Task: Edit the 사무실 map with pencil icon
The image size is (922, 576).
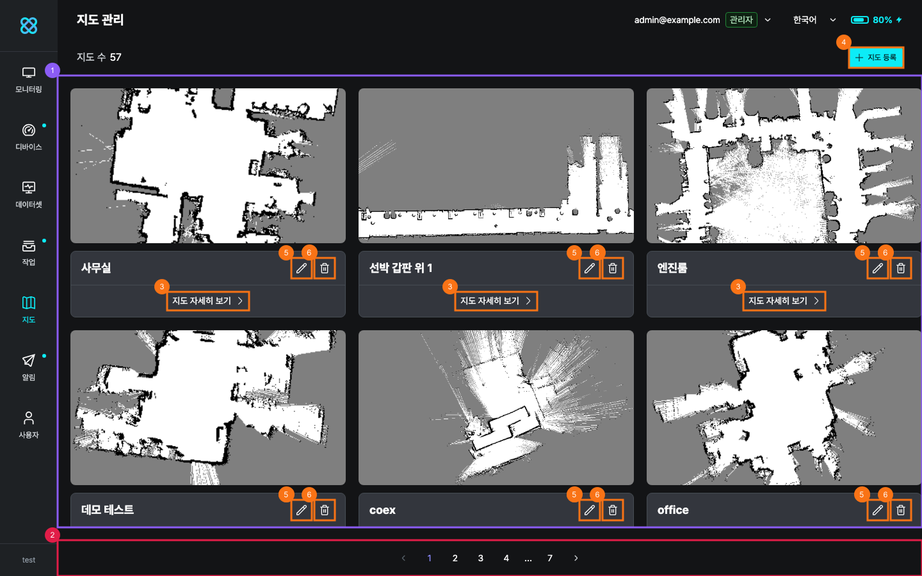Action: [x=302, y=268]
